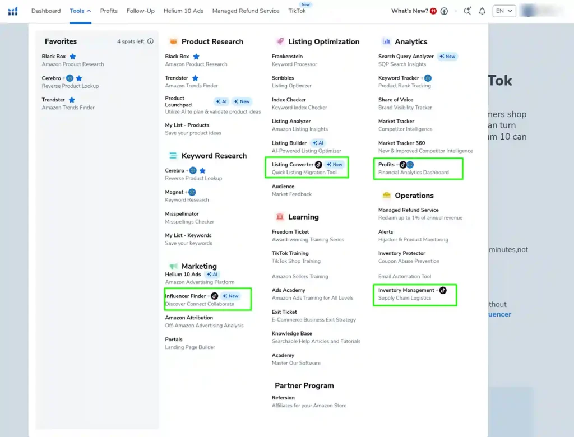Screen dimensions: 574x437
Task: Click the user account avatar
Action: [528, 11]
